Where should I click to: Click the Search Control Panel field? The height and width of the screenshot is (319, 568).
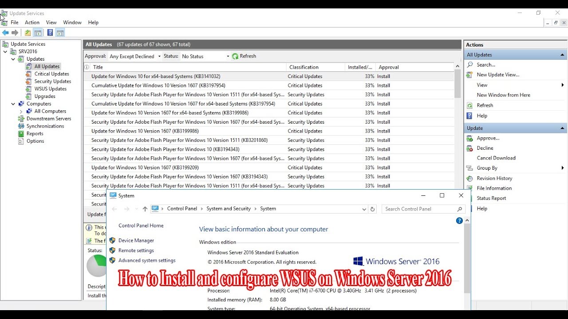click(x=423, y=209)
